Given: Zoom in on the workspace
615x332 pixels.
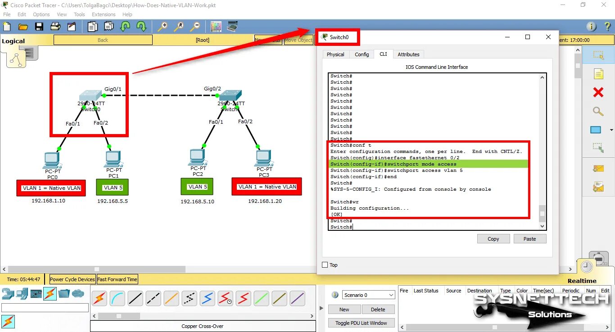Looking at the screenshot, I should (163, 27).
